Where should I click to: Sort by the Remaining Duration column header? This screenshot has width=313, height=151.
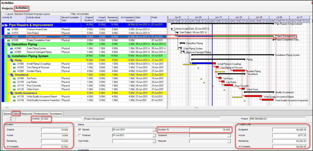pos(112,19)
